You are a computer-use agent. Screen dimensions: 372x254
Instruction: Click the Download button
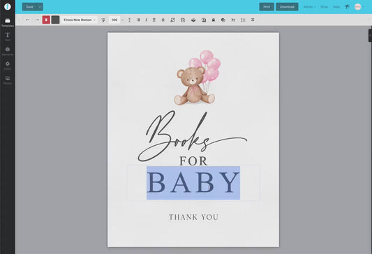point(287,7)
